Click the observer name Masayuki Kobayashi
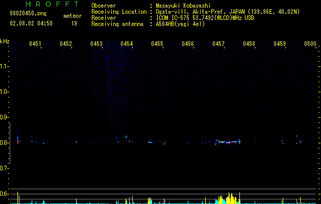The width and height of the screenshot is (321, 204). 183,6
